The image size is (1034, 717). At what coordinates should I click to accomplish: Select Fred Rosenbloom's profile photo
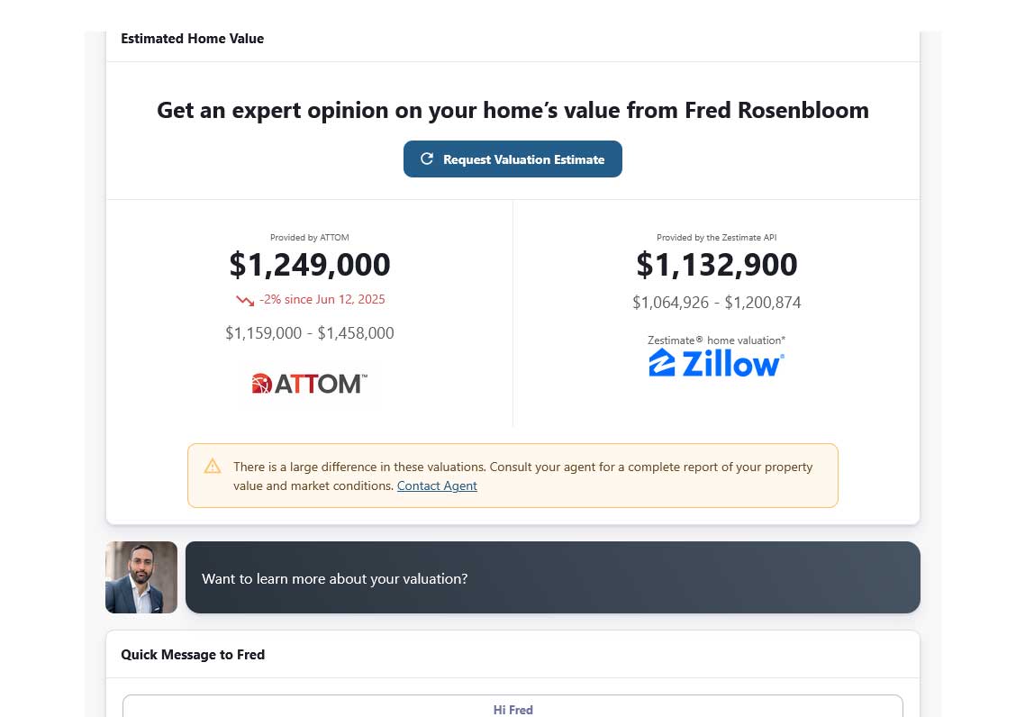pyautogui.click(x=141, y=577)
